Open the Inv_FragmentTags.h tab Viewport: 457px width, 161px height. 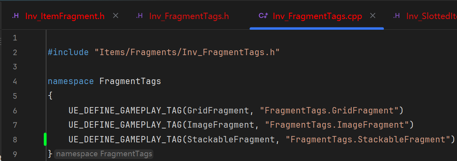point(189,16)
